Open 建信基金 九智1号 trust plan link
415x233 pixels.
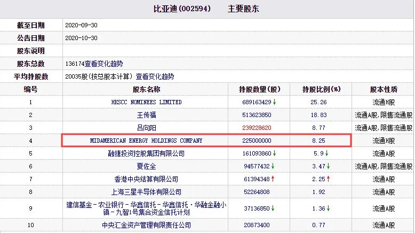point(146,208)
